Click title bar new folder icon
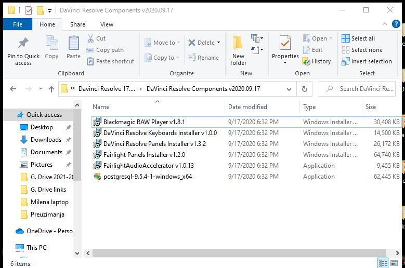 point(40,10)
